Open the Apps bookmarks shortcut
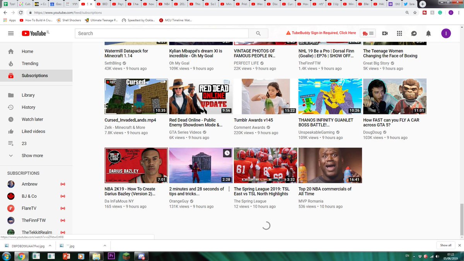This screenshot has height=261, width=464. pos(10,20)
